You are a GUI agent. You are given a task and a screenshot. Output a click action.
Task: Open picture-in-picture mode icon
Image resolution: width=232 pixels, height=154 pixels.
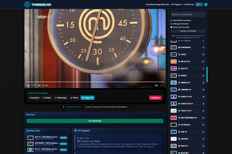tap(156, 85)
